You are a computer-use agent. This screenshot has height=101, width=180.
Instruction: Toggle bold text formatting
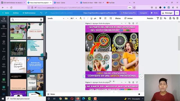[x=84, y=18]
